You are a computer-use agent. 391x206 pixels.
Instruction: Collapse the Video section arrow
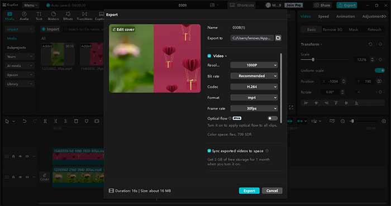[x=226, y=56]
